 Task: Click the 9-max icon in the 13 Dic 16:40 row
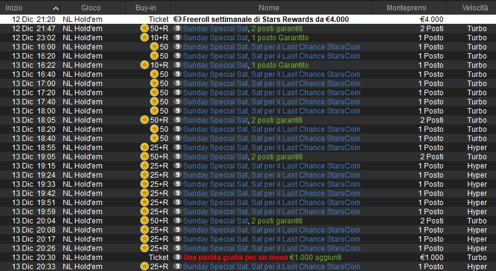[x=178, y=74]
